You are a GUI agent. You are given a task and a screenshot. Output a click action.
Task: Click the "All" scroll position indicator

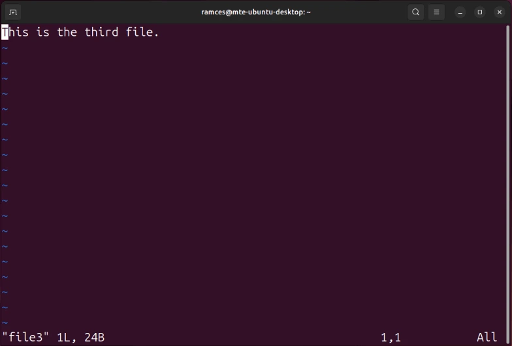pos(487,337)
